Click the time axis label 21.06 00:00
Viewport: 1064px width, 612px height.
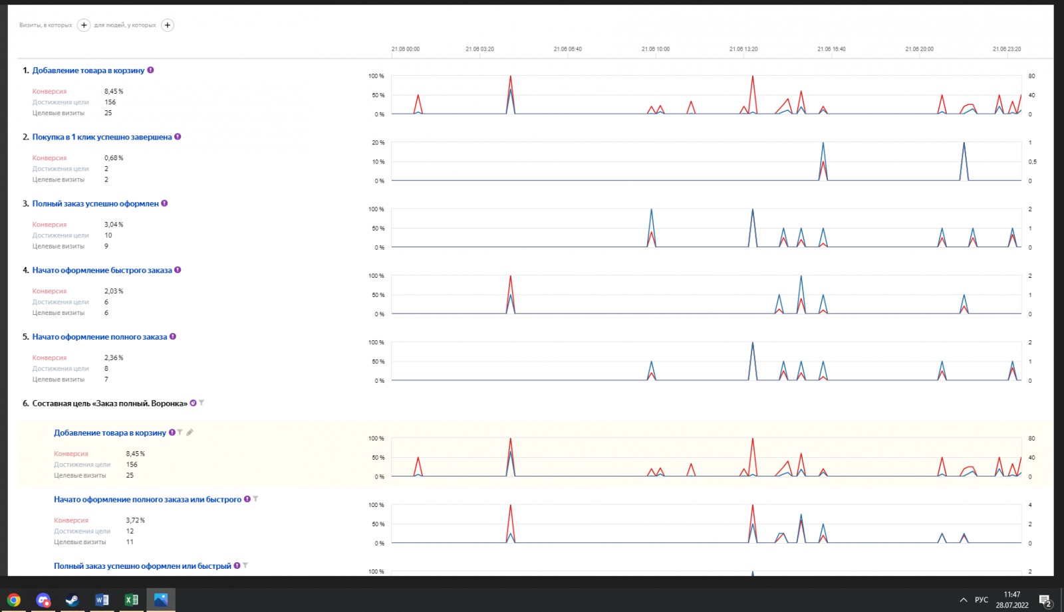click(x=406, y=49)
